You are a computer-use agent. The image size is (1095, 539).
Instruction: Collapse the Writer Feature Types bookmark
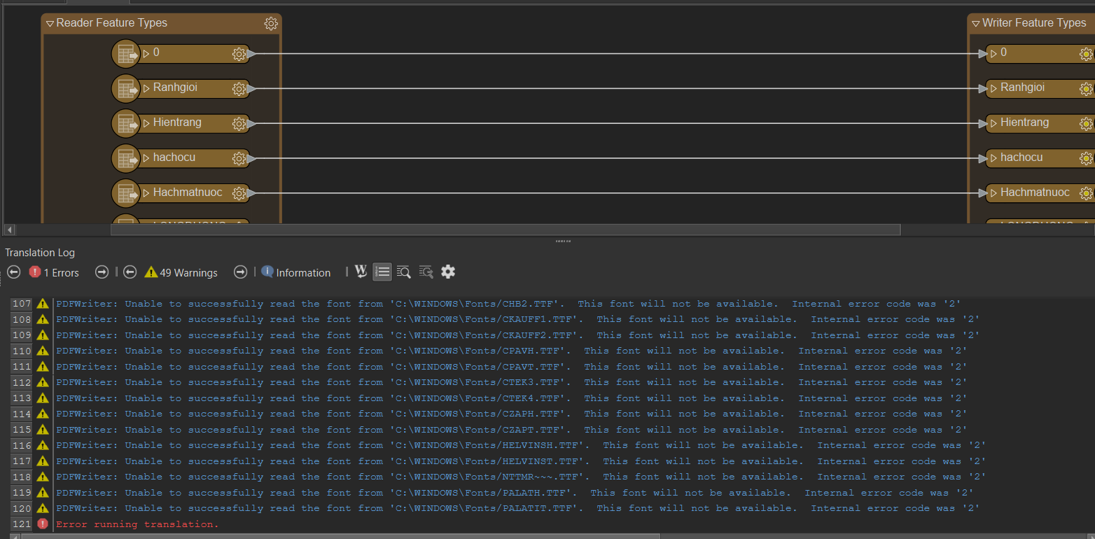coord(975,24)
